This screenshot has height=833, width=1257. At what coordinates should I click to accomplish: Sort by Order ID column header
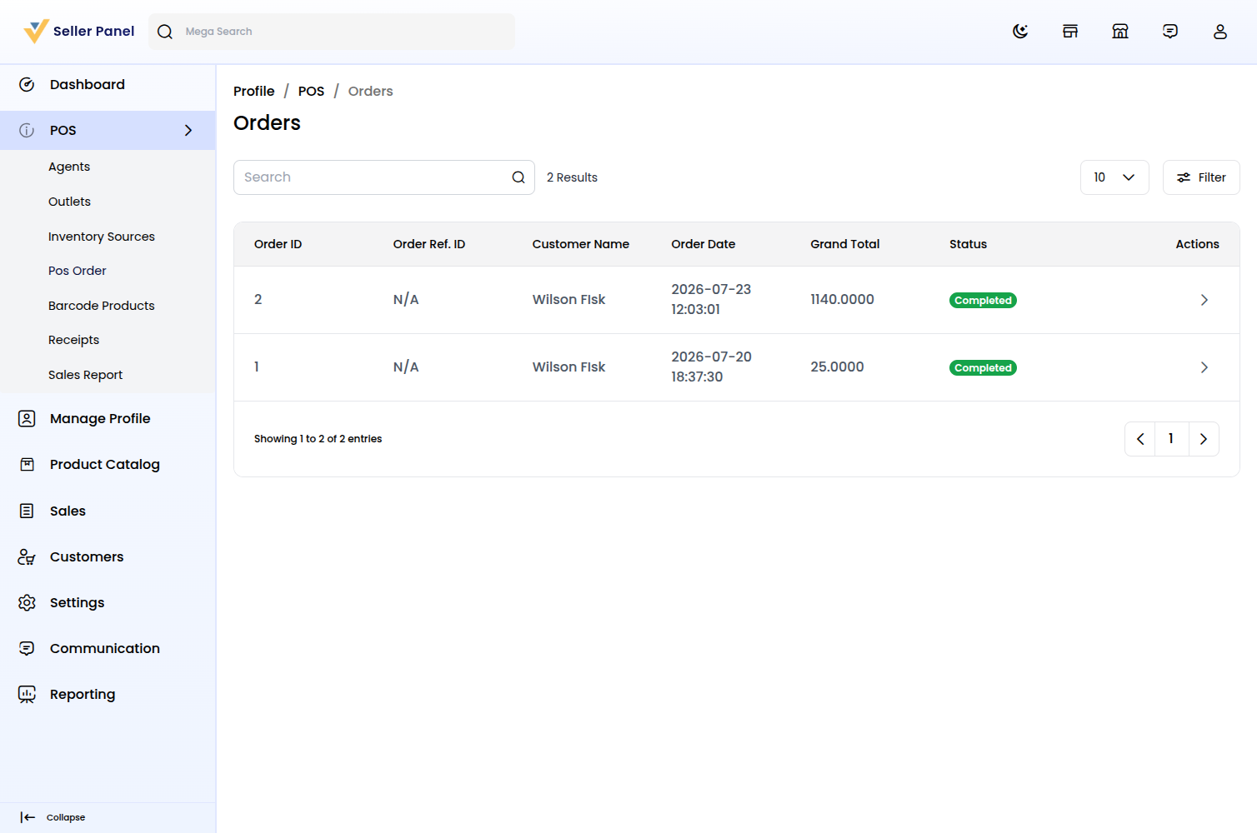(278, 244)
